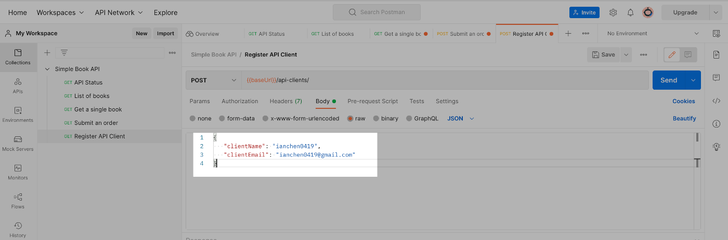The image size is (728, 240).
Task: Open API Network dropdown menu
Action: 119,12
